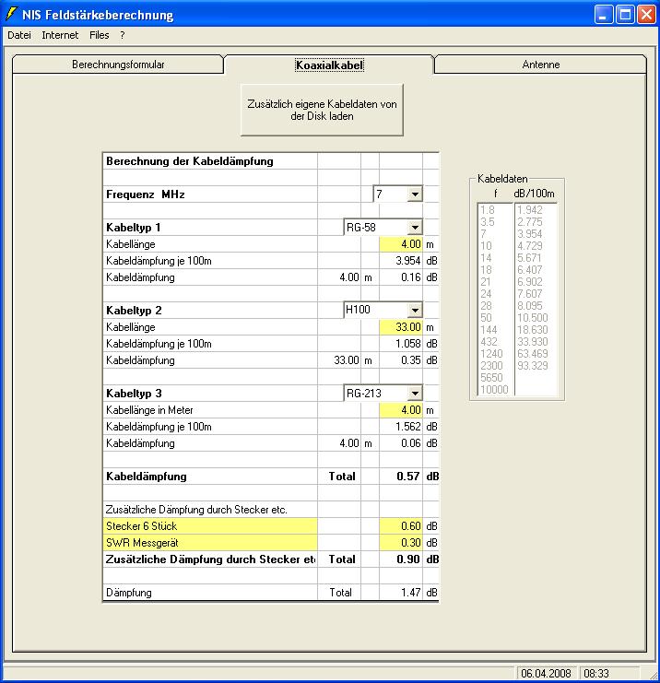Click the Zusätzliche Dämpfung durch Stecker etc. label
This screenshot has height=683, width=660.
coord(196,510)
